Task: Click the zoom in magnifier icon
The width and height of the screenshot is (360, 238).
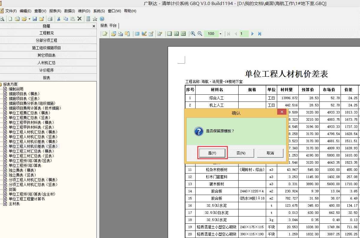Action: (x=193, y=34)
